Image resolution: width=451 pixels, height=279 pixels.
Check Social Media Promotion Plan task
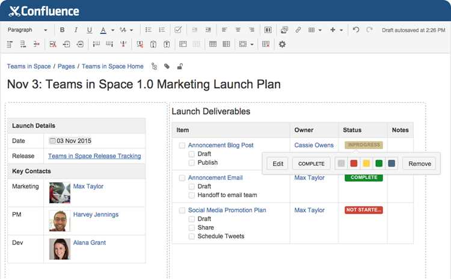[182, 210]
